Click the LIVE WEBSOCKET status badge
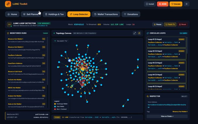Viewport: 198px width, 124px height. click(x=44, y=23)
